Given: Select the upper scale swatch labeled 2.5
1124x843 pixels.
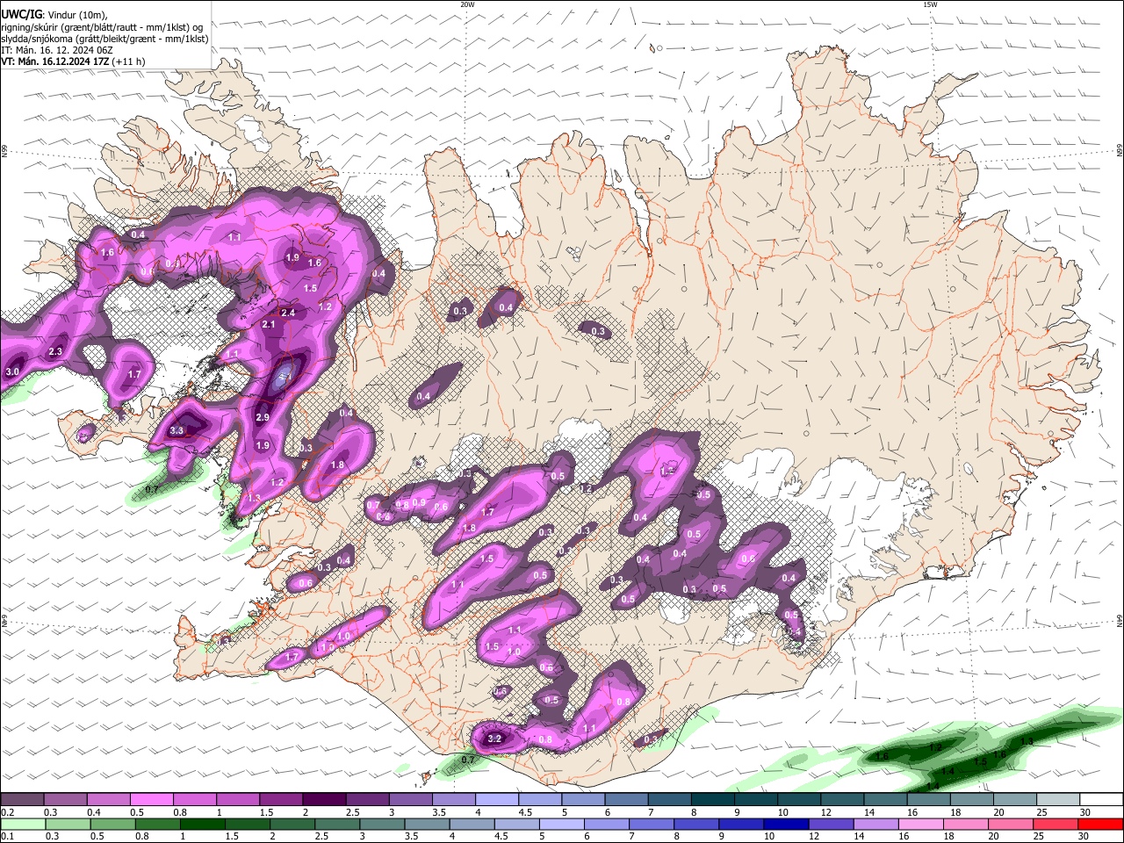Looking at the screenshot, I should coord(366,800).
